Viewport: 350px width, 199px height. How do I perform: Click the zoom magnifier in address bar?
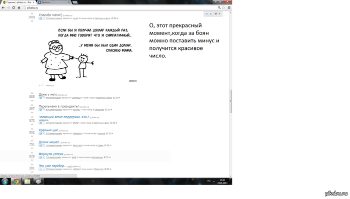click(219, 7)
